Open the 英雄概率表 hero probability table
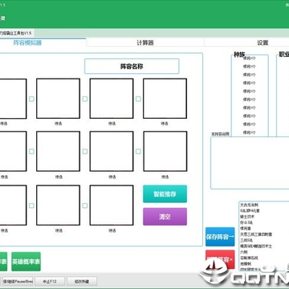Viewport: 289px width, 289px height. (x=26, y=262)
